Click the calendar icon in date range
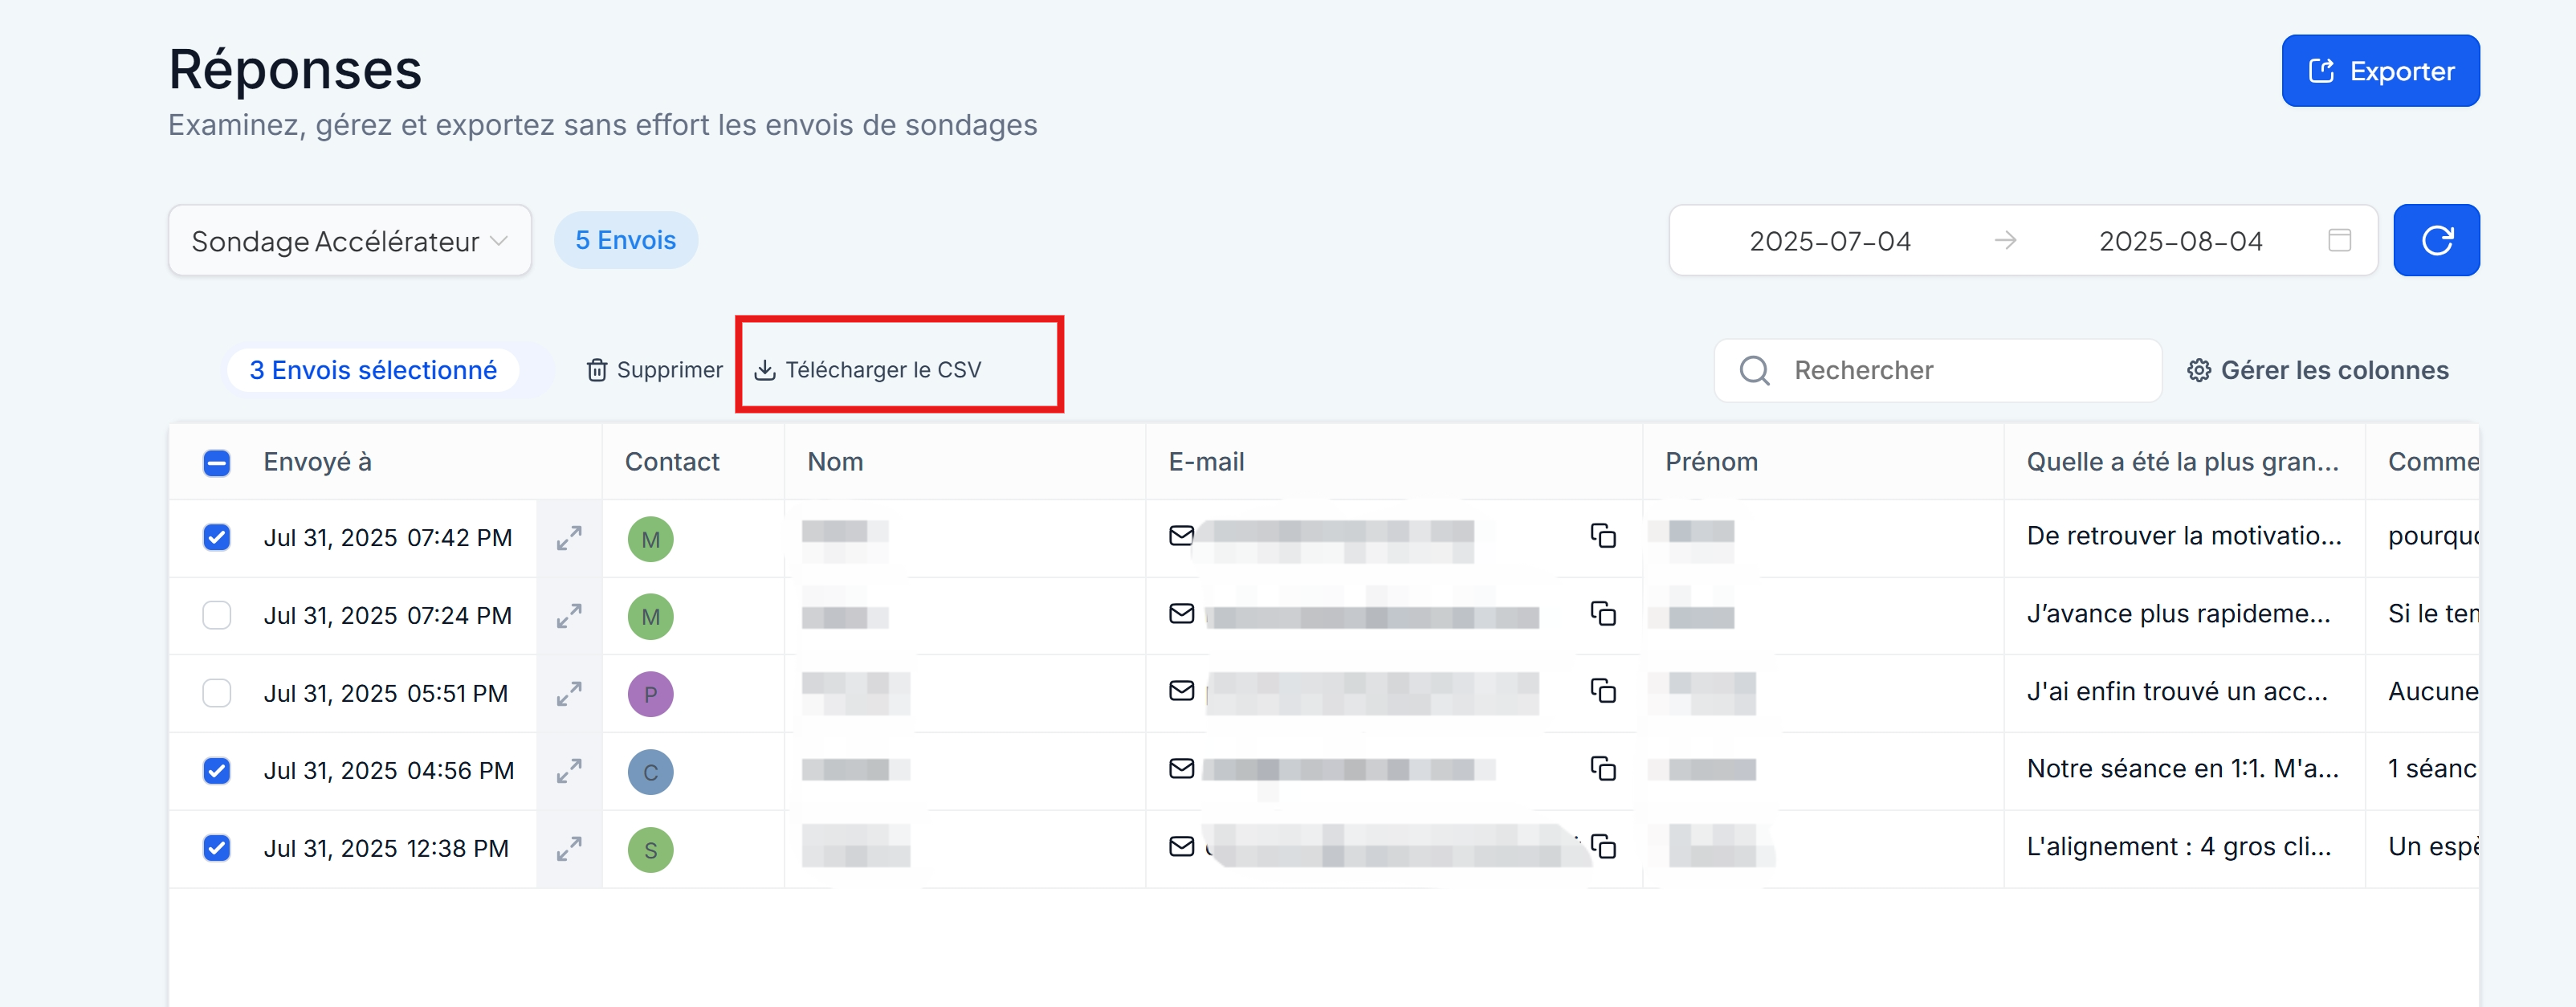Screen dimensions: 2576x1007 pyautogui.click(x=2339, y=241)
